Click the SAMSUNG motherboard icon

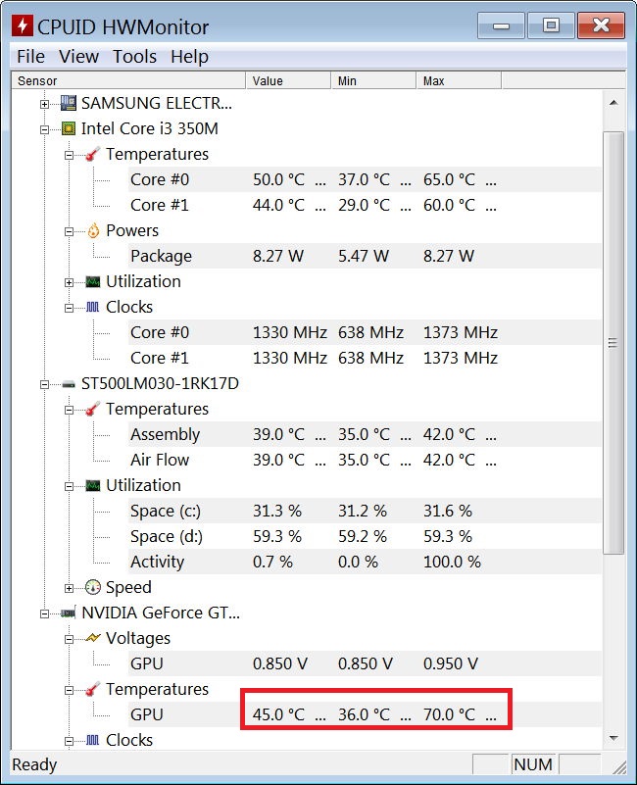click(x=68, y=103)
